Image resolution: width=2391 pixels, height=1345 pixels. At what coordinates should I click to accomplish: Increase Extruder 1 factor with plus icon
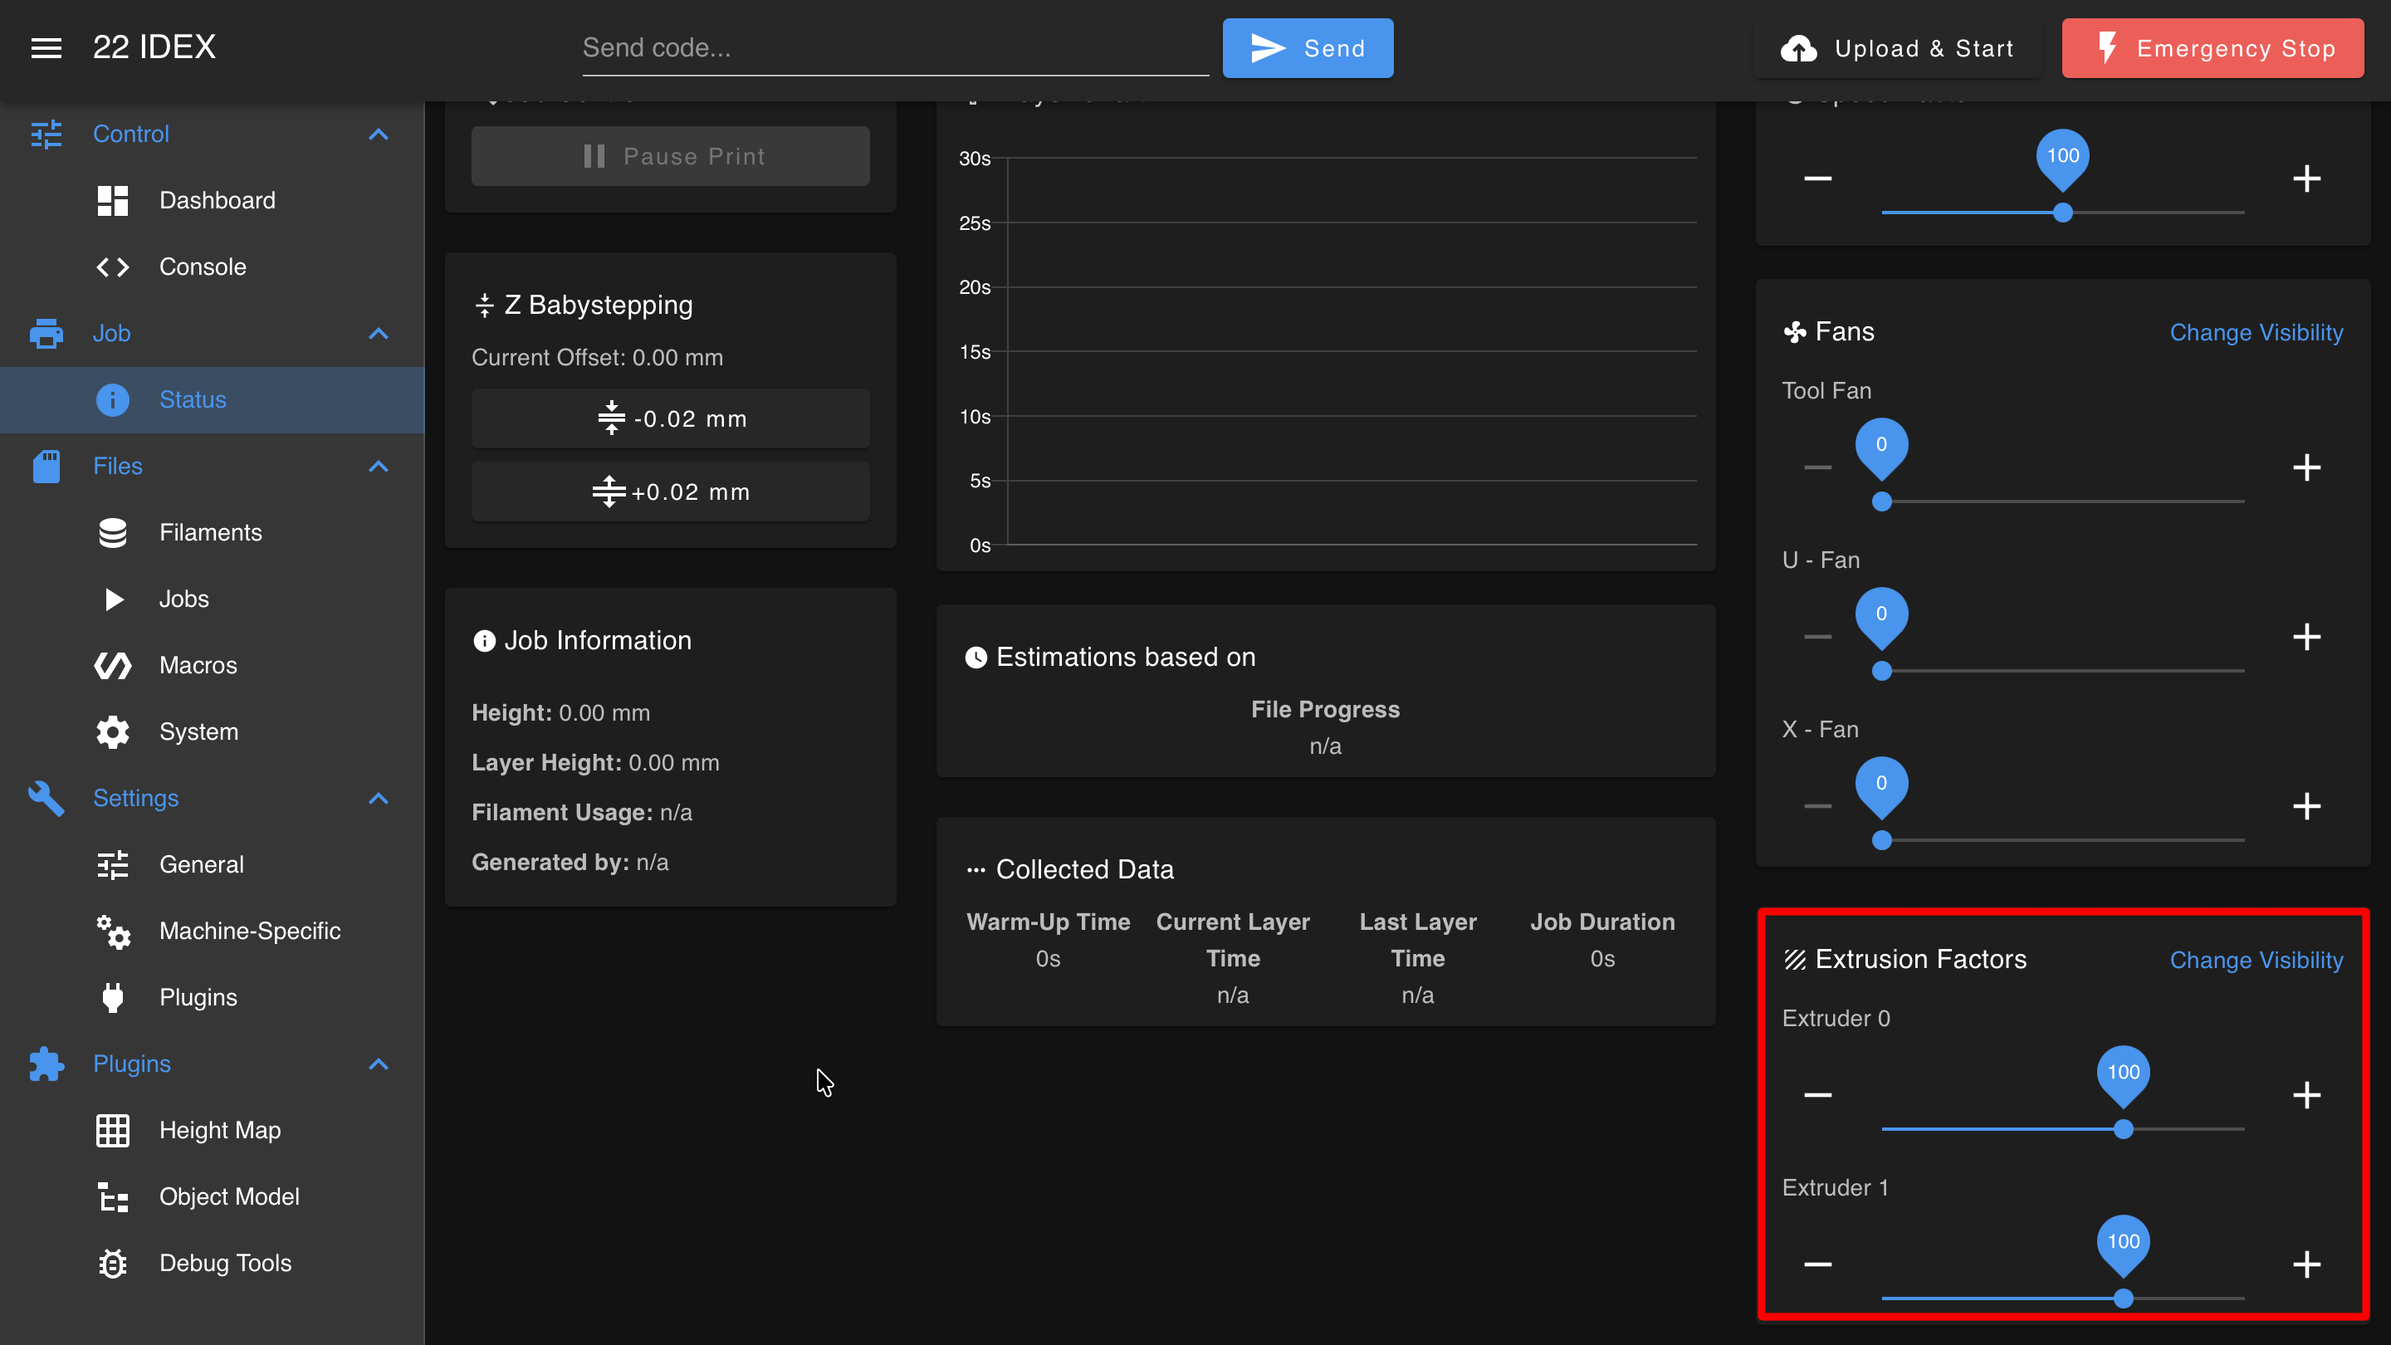tap(2306, 1264)
